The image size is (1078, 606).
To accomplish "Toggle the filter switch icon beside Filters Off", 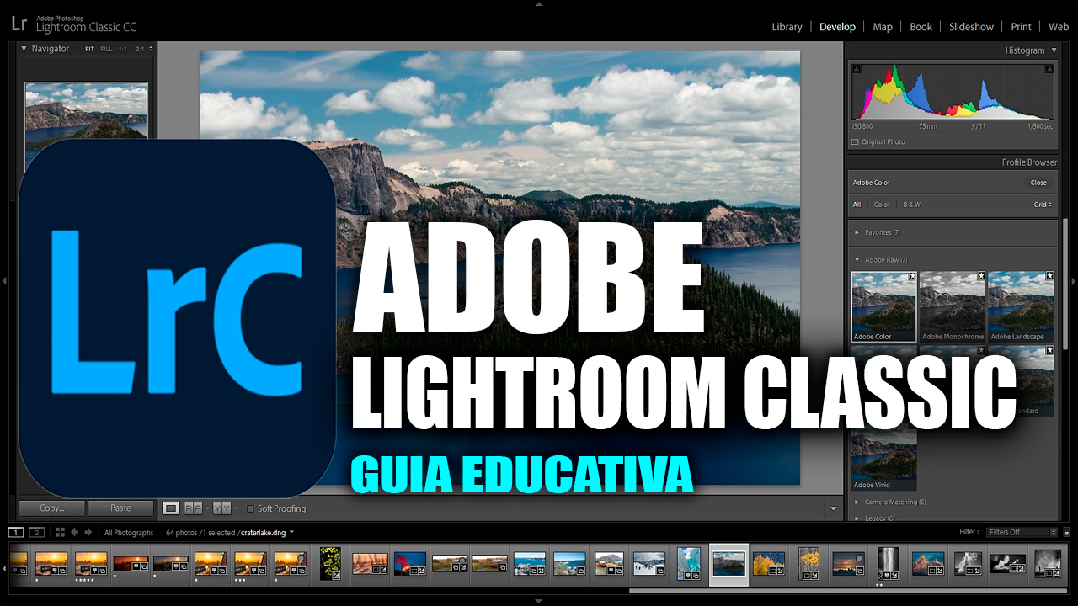I will pos(1065,532).
